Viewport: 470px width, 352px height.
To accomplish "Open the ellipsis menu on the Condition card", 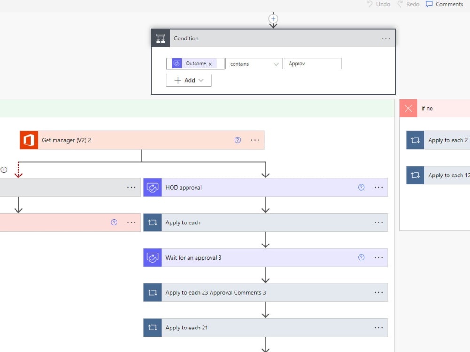I will pyautogui.click(x=385, y=38).
